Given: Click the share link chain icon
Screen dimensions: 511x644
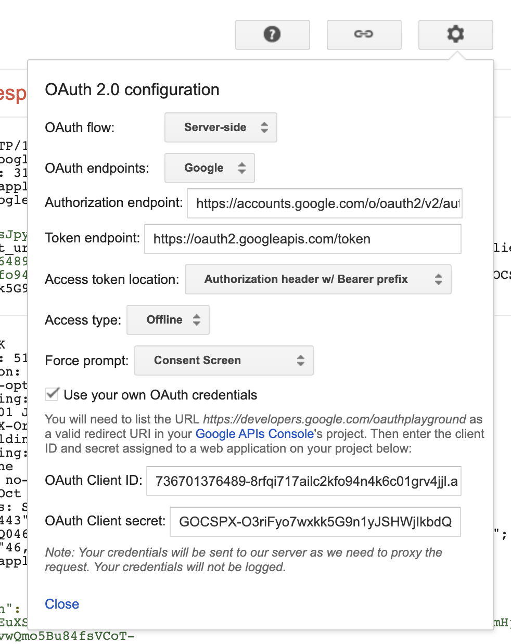Looking at the screenshot, I should pyautogui.click(x=364, y=34).
